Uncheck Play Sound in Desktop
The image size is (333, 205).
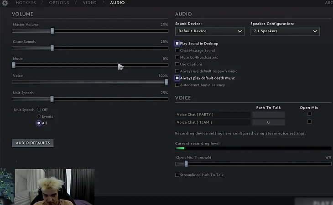point(177,44)
